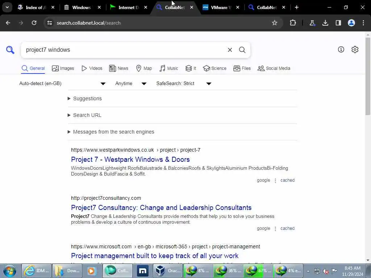The width and height of the screenshot is (371, 278).
Task: Show hidden system tray icons
Action: click(308, 271)
